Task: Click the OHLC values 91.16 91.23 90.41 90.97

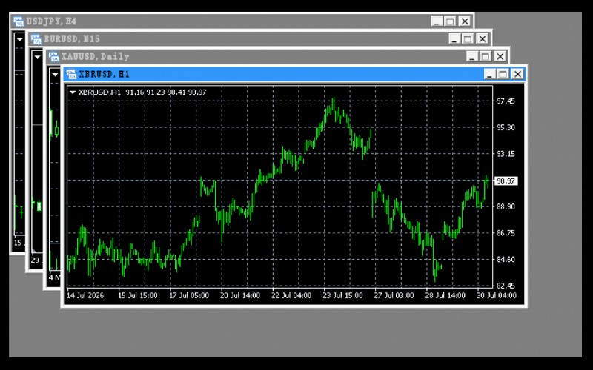Action: click(x=166, y=92)
